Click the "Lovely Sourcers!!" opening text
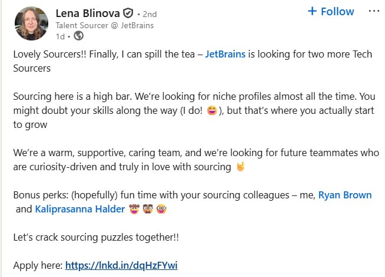Screen dimensions: 385x277 coord(48,55)
